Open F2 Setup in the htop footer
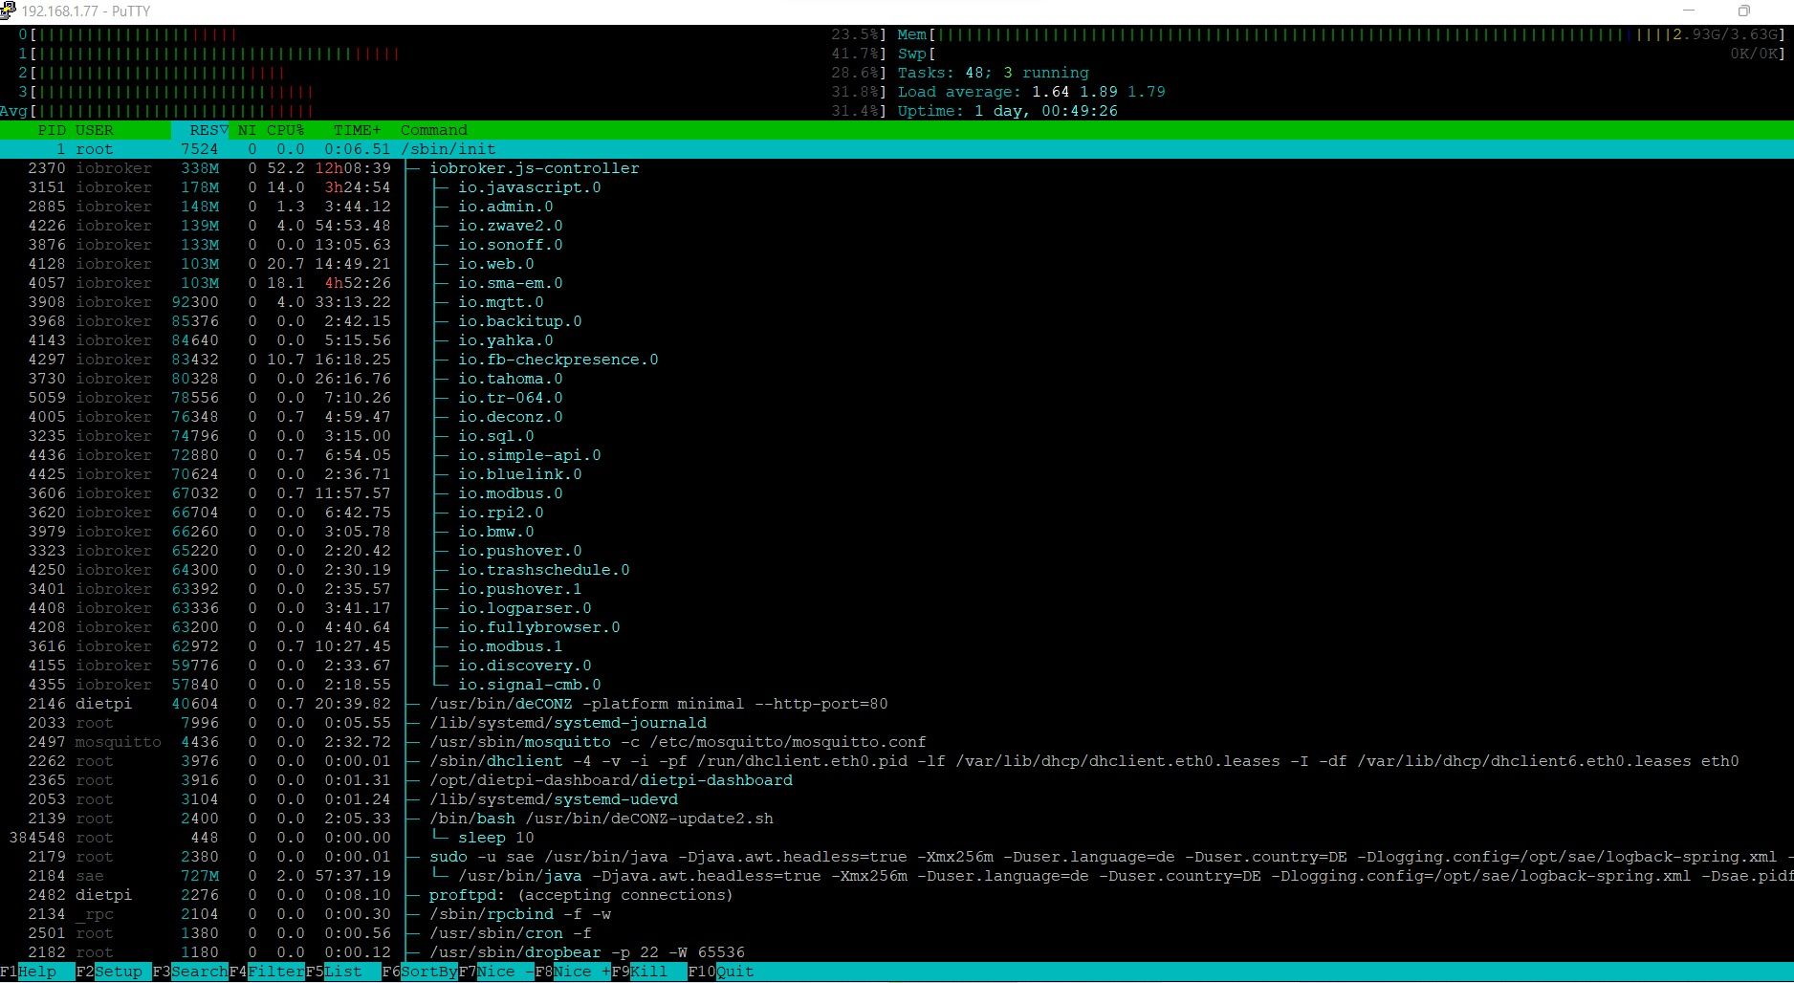This screenshot has width=1794, height=983. pyautogui.click(x=114, y=972)
